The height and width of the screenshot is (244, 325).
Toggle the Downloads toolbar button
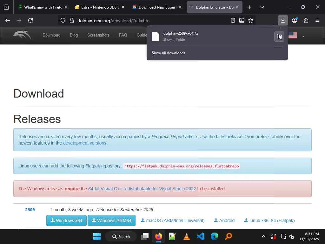click(x=283, y=20)
